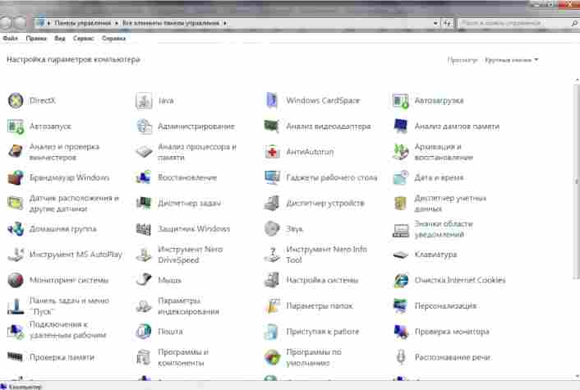
Task: Open Мониторинг системы icon
Action: (16, 280)
